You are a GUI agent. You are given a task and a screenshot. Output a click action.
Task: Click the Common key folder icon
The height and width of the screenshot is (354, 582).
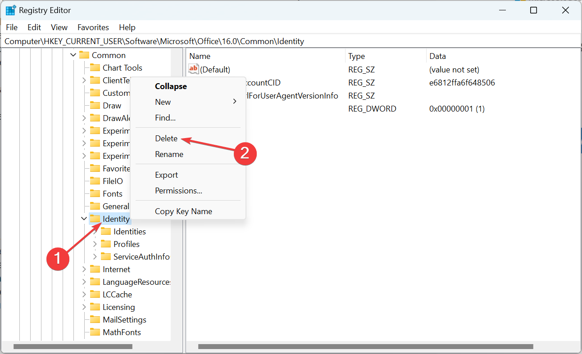(84, 55)
